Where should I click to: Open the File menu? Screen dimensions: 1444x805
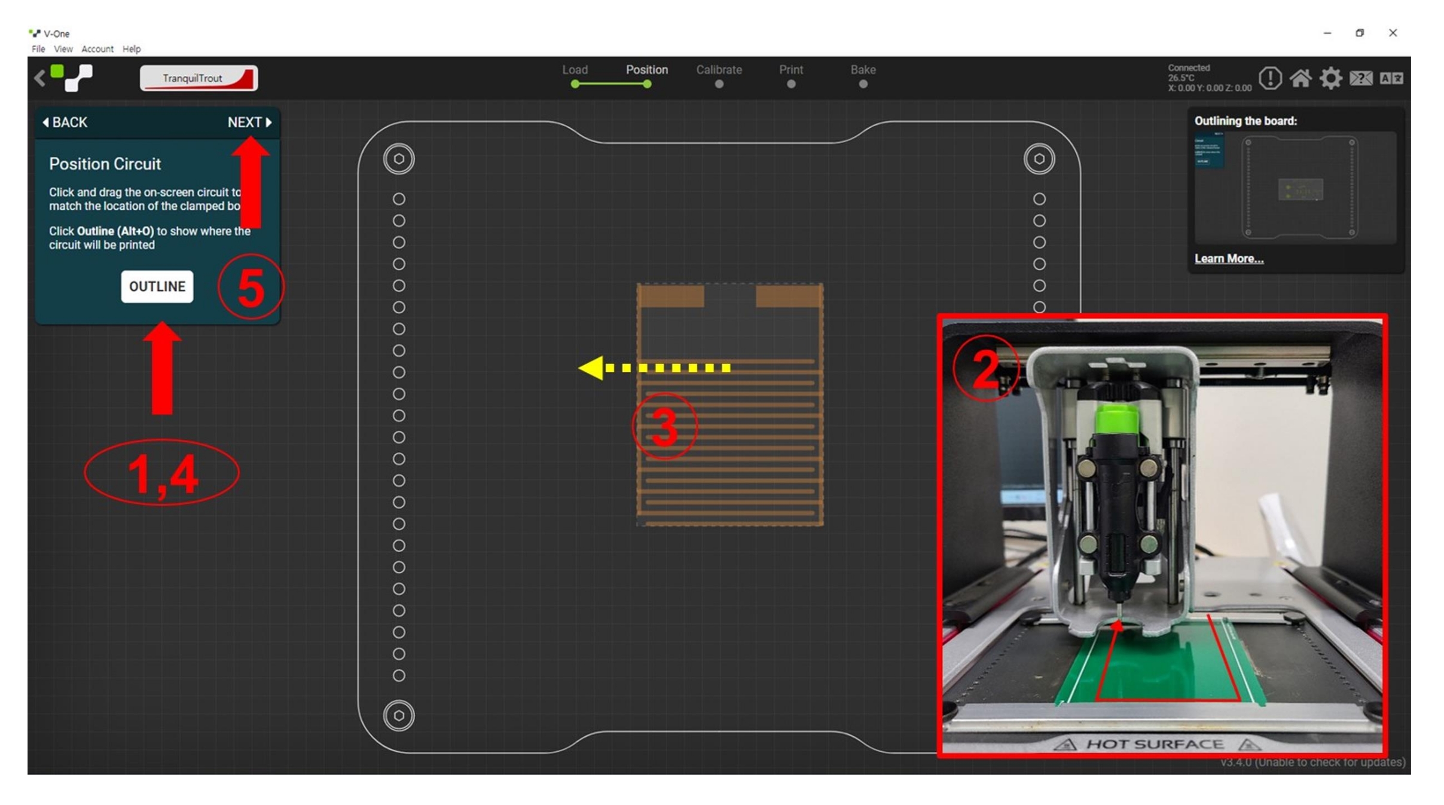click(x=38, y=49)
